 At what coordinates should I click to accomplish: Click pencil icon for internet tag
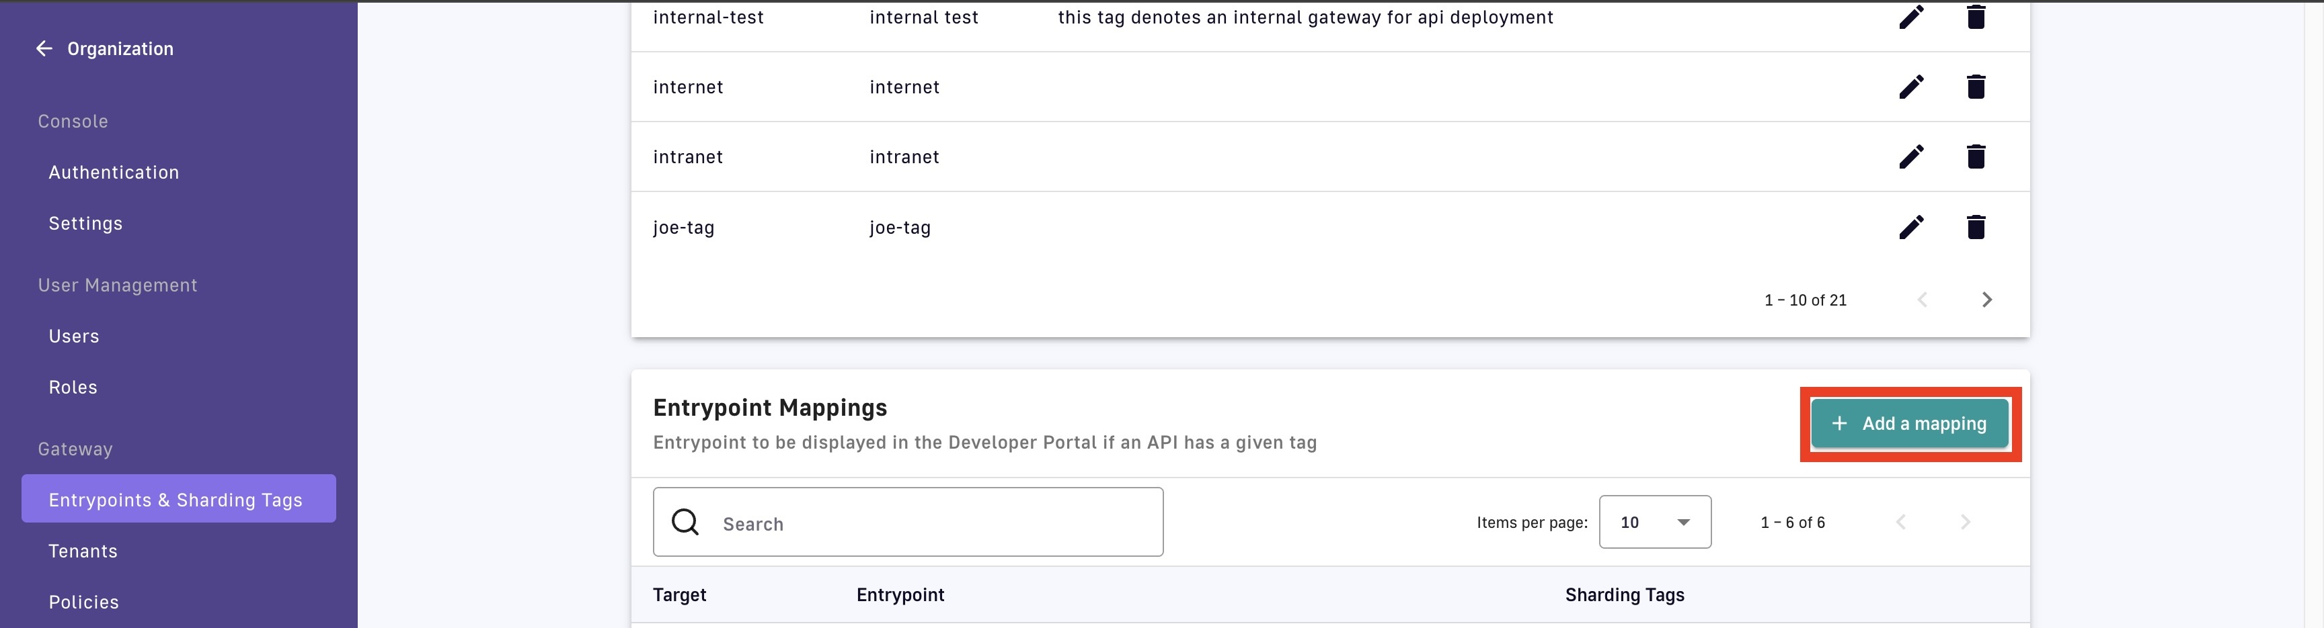pos(1911,87)
